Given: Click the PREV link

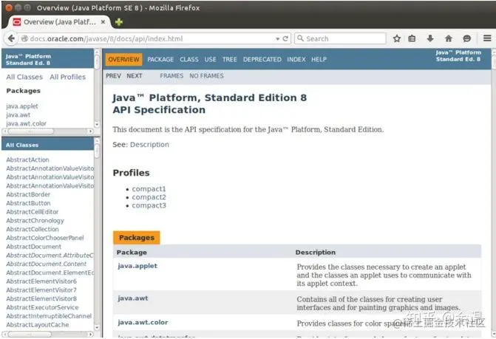Looking at the screenshot, I should pyautogui.click(x=113, y=76).
